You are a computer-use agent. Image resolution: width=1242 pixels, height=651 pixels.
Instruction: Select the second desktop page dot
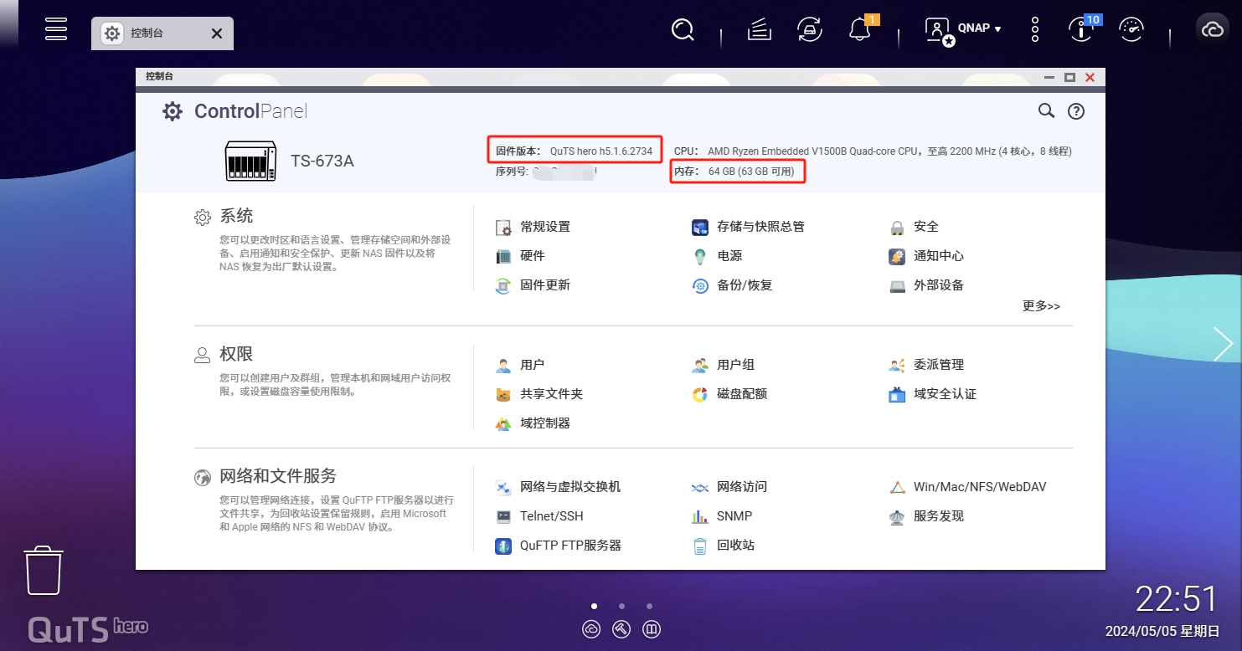coord(621,606)
